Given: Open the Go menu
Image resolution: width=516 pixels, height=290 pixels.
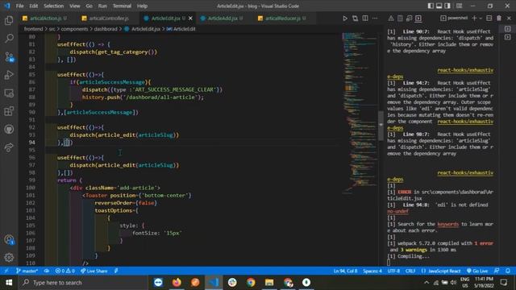Looking at the screenshot, I should [89, 6].
